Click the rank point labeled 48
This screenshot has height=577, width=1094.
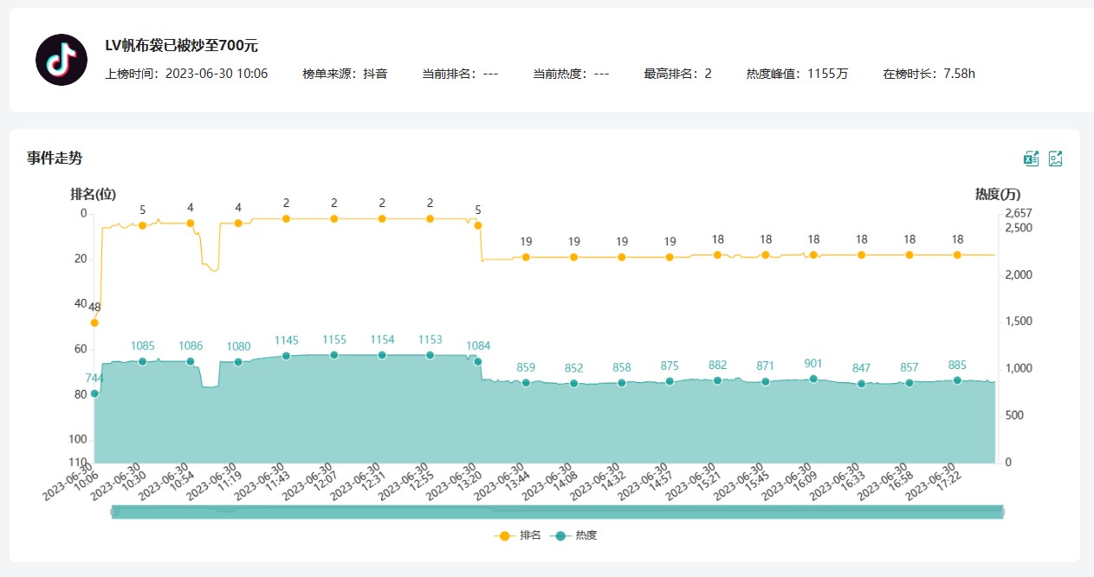pyautogui.click(x=94, y=322)
